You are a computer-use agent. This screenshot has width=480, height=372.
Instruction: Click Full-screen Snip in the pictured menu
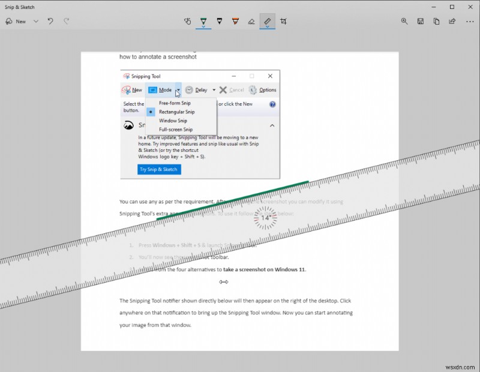click(x=176, y=130)
